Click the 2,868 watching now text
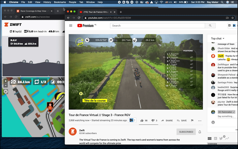The image size is (238, 149). coord(79,120)
